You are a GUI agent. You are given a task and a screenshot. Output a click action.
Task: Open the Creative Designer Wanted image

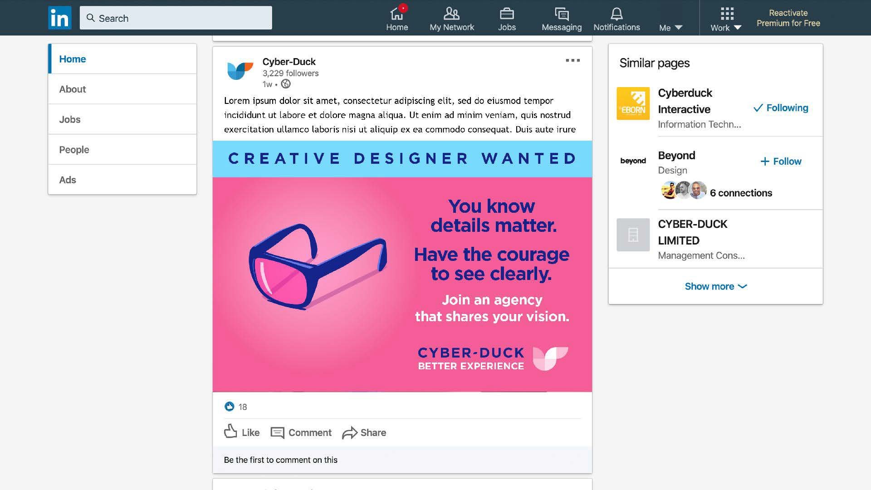point(402,266)
